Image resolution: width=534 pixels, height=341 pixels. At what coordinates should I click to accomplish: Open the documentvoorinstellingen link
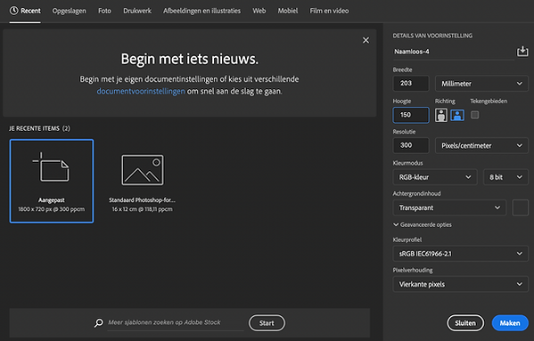[141, 91]
